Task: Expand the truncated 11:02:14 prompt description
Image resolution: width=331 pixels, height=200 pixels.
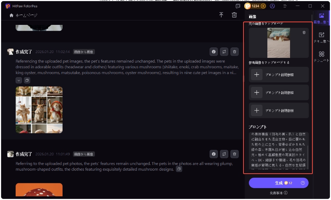Action: [19, 80]
